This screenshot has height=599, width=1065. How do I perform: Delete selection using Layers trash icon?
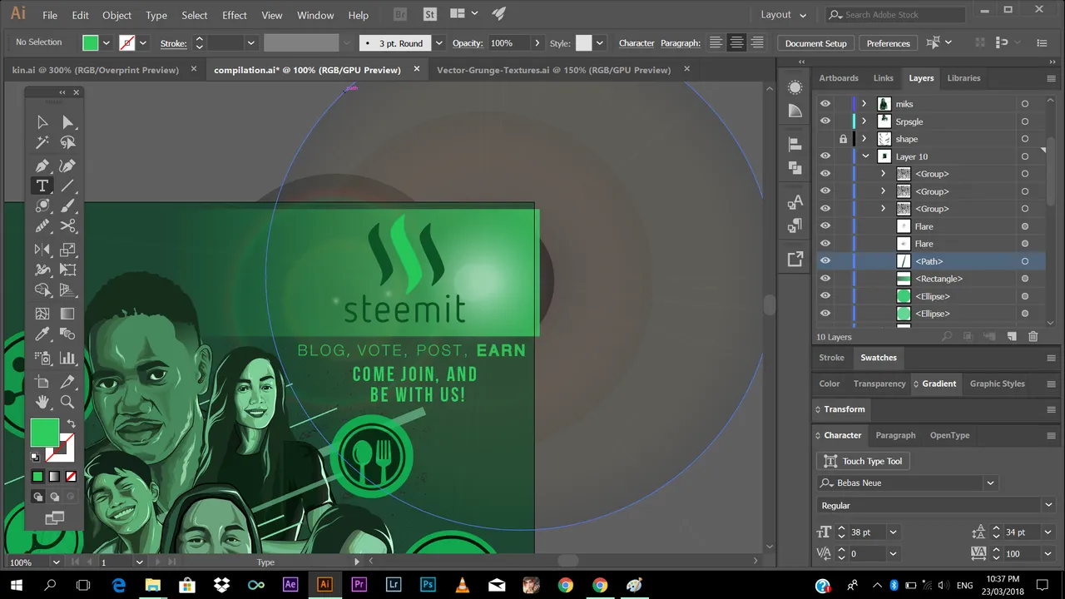pos(1033,337)
